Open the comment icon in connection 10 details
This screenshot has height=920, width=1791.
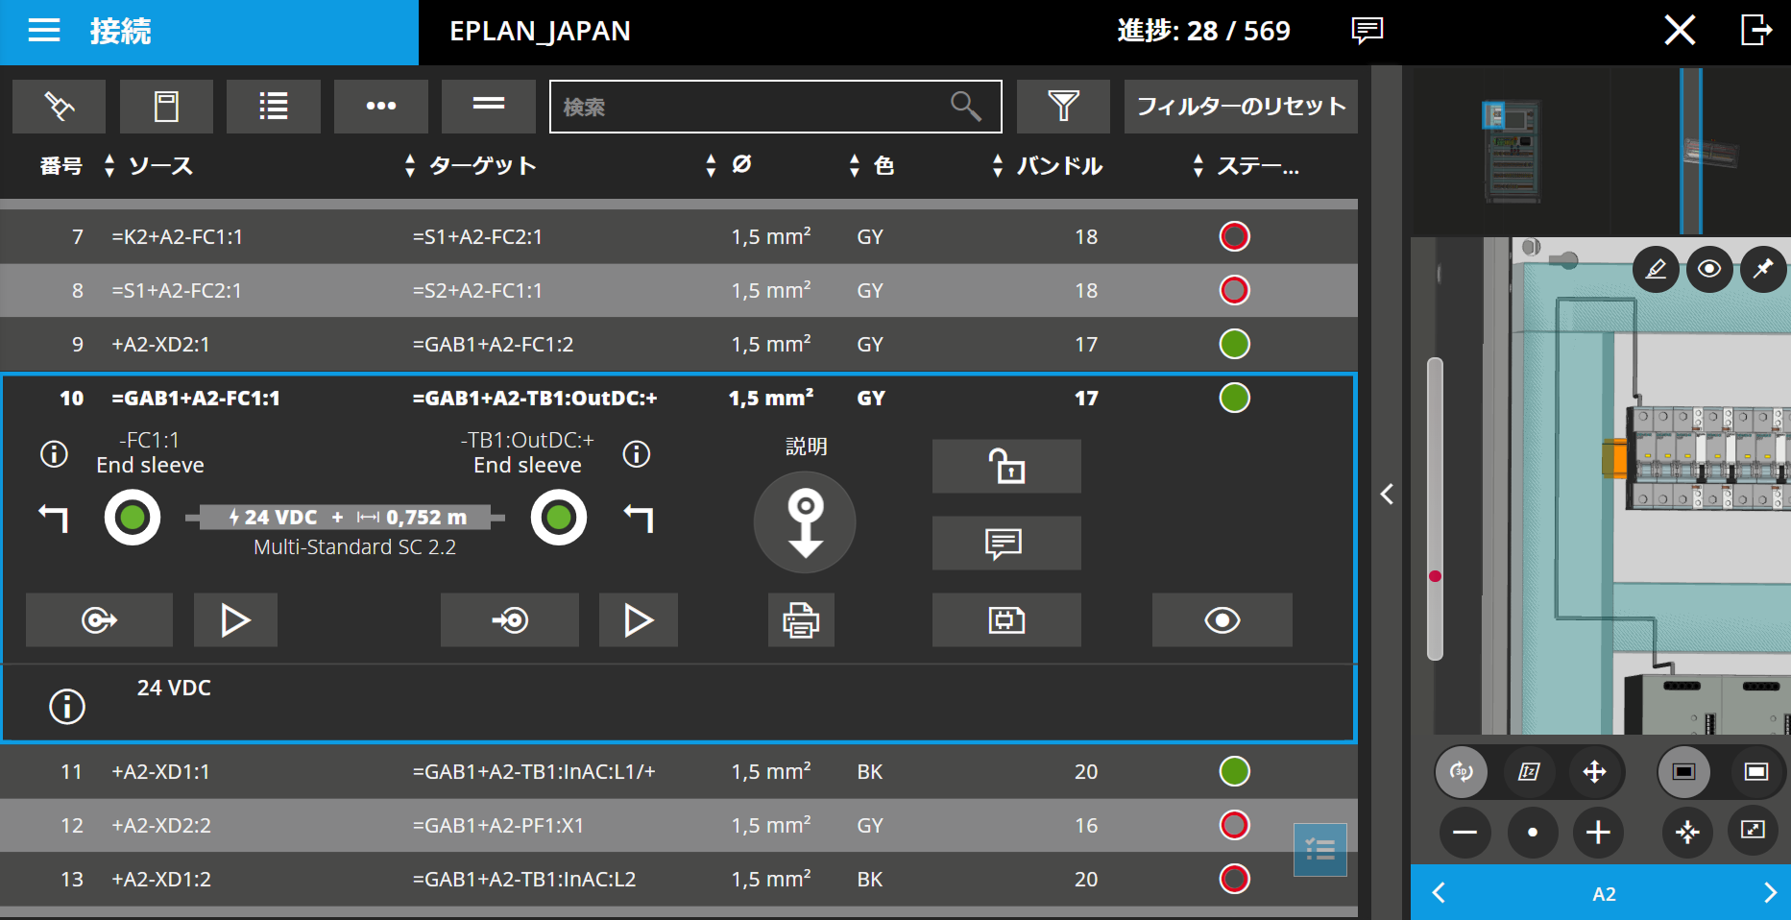[x=1005, y=544]
